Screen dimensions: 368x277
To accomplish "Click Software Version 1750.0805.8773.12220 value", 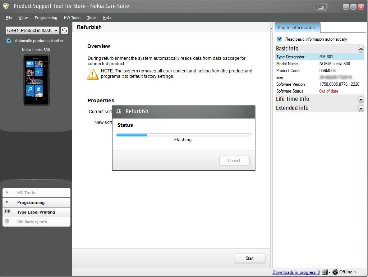I will [339, 84].
